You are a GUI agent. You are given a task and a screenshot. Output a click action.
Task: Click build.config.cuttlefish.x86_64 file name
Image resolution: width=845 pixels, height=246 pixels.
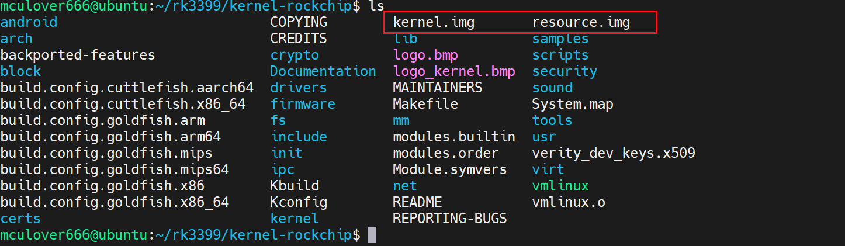click(123, 105)
